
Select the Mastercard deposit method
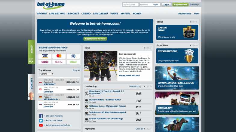coord(59,56)
